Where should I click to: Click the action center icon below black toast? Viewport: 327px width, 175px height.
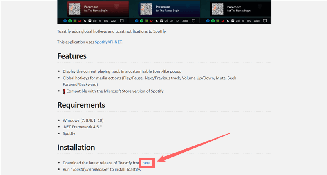coord(265,21)
